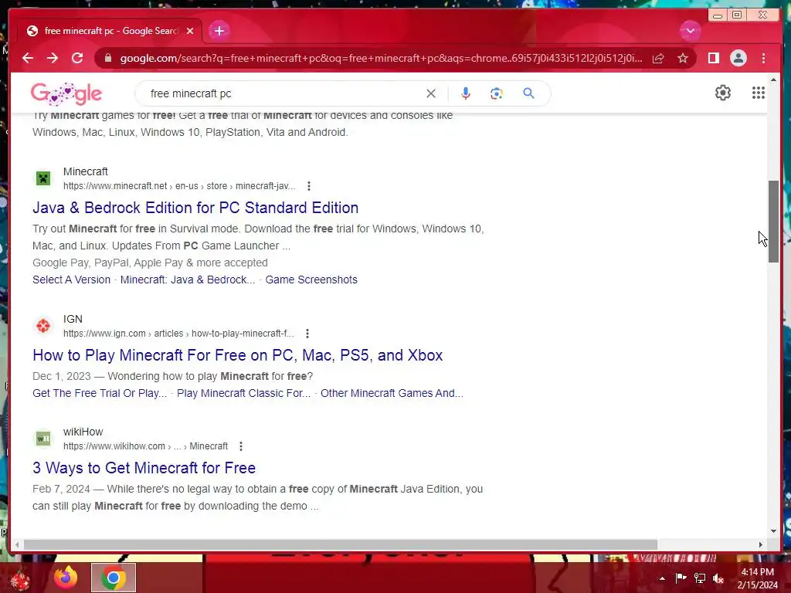The image size is (791, 593).
Task: Open Java & Bedrock Edition for PC link
Action: pos(195,208)
